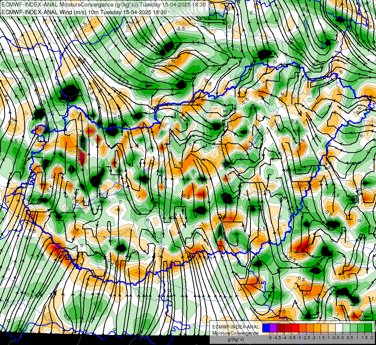Click 'ECMWF-INDEX-ANAL' label in the legend box
Image resolution: width=376 pixels, height=345 pixels.
tap(236, 327)
